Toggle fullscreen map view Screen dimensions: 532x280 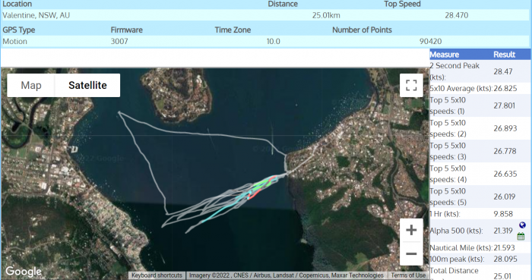[x=411, y=85]
